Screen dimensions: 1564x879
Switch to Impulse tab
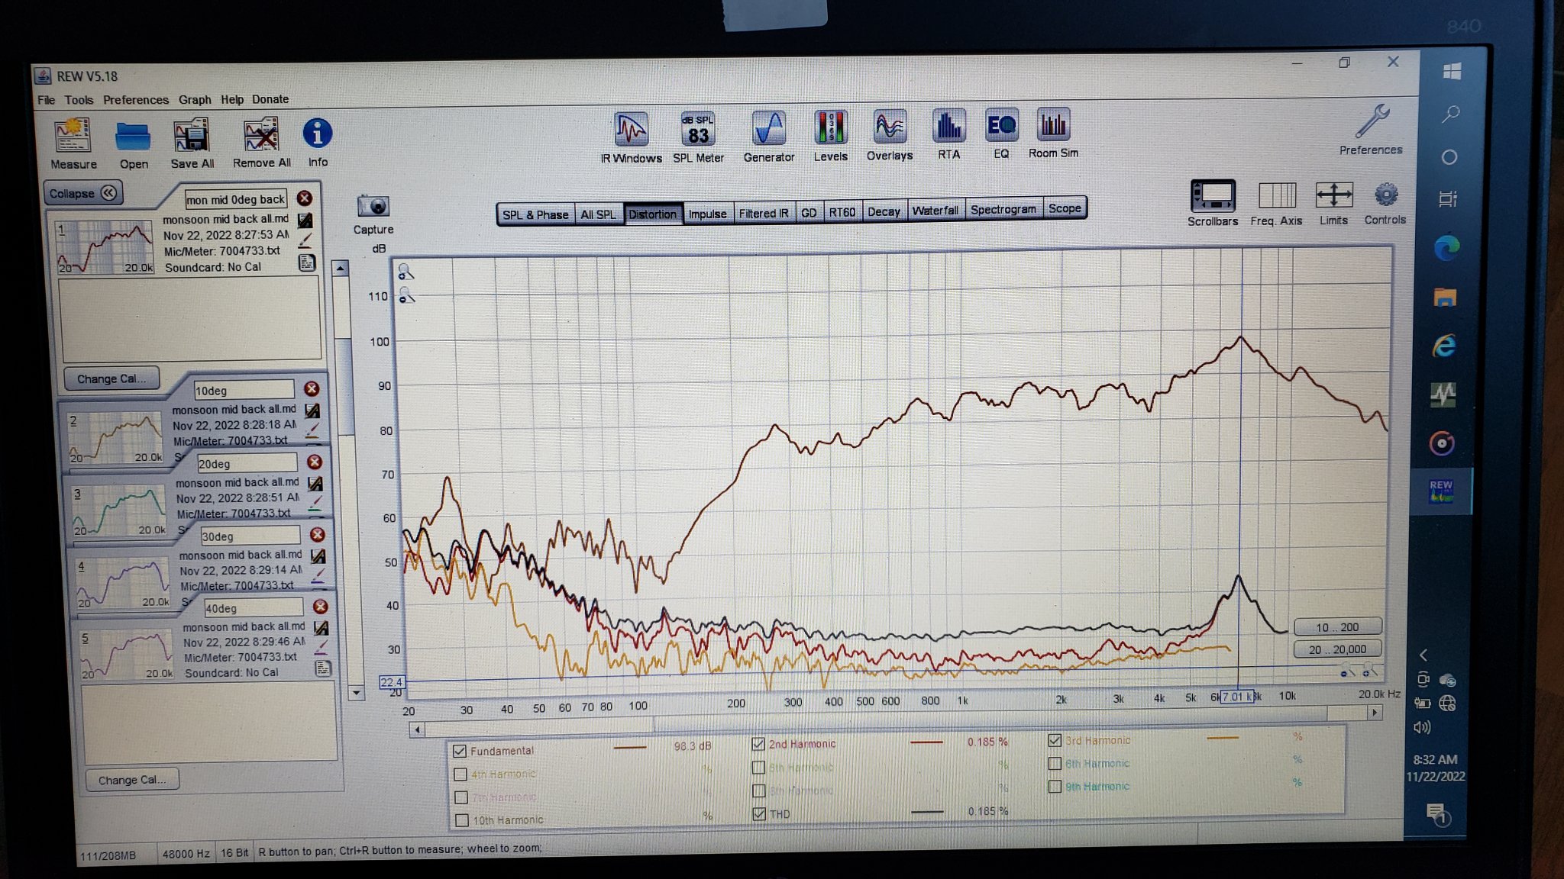tap(707, 214)
